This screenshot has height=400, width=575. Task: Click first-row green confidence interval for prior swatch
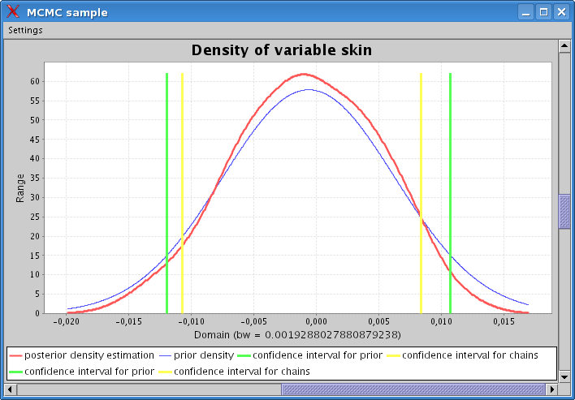click(x=244, y=355)
